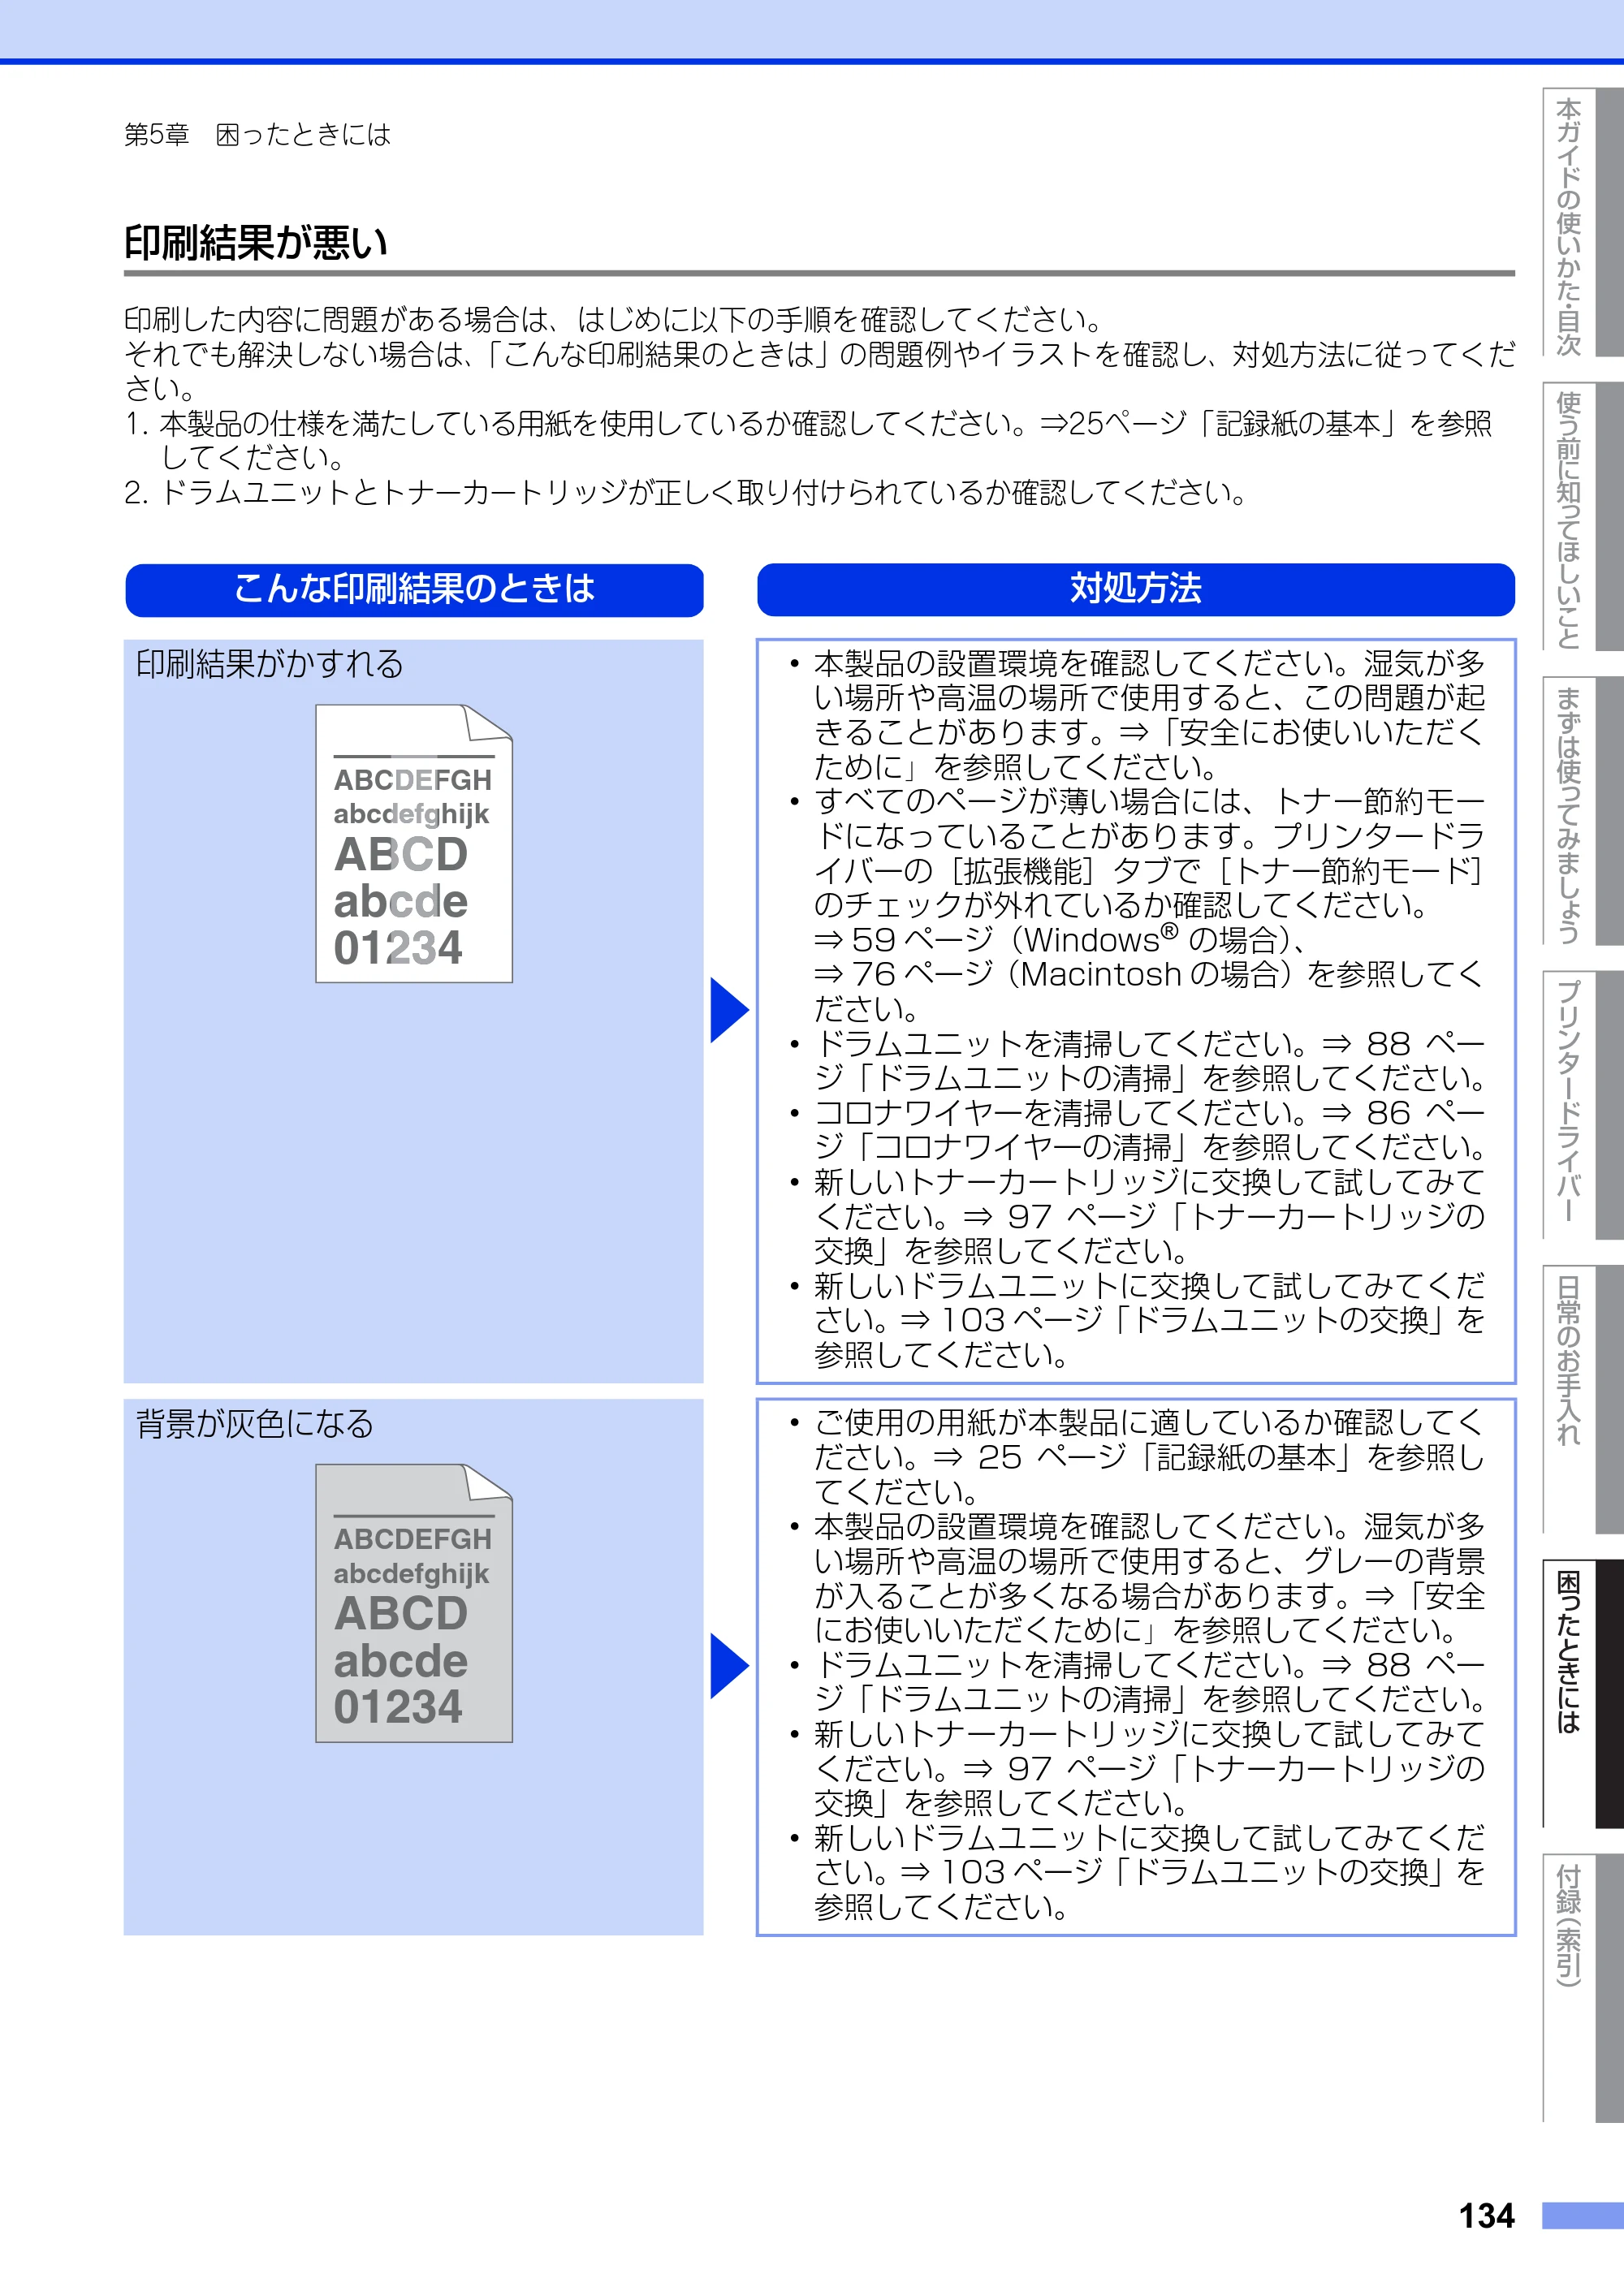Viewport: 1624px width, 2291px height.
Task: Click the「安全にお使いいただくために」reference in the faded-print section
Action: click(1149, 749)
